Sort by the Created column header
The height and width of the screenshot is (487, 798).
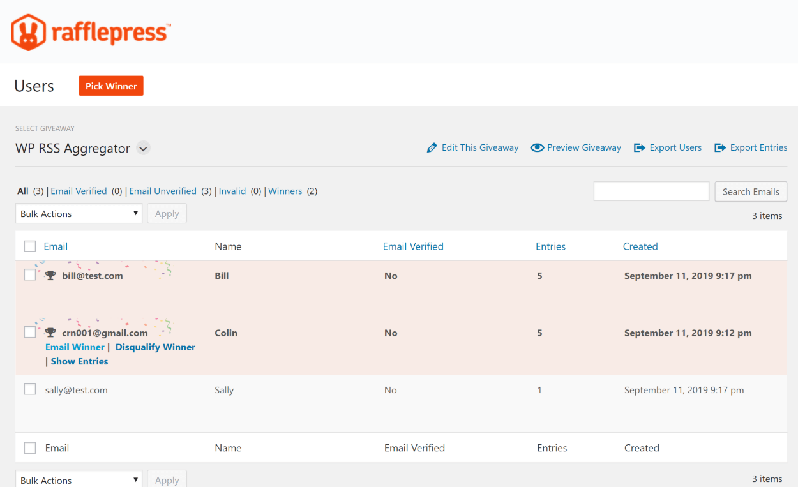click(640, 246)
